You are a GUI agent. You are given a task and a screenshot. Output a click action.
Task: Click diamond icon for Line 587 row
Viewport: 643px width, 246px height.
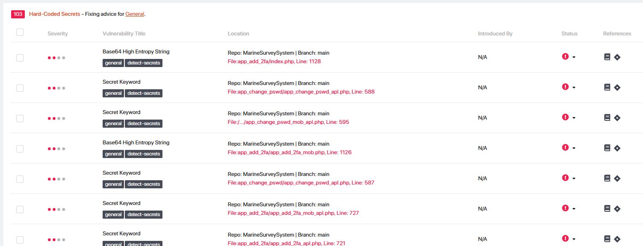tap(617, 178)
